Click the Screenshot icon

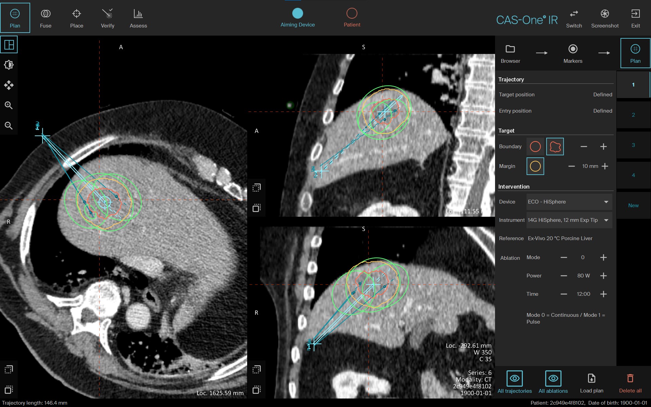coord(605,18)
